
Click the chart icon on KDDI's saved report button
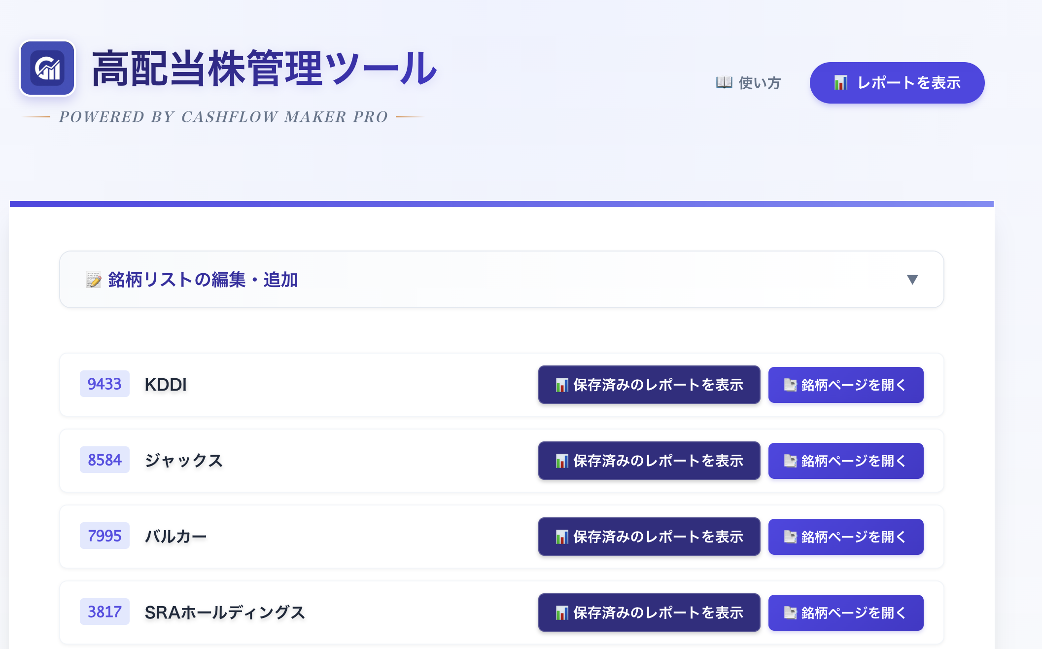[562, 385]
